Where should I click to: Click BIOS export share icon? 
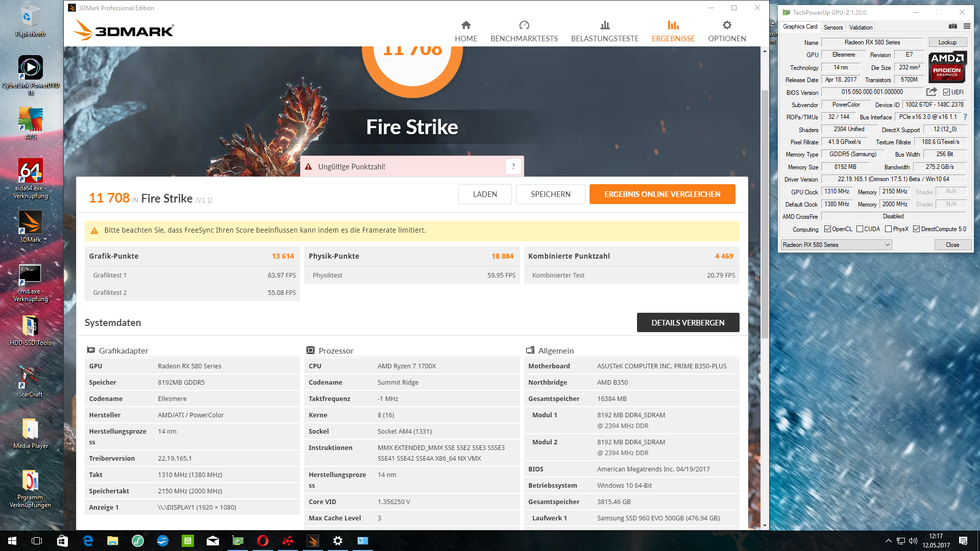932,92
